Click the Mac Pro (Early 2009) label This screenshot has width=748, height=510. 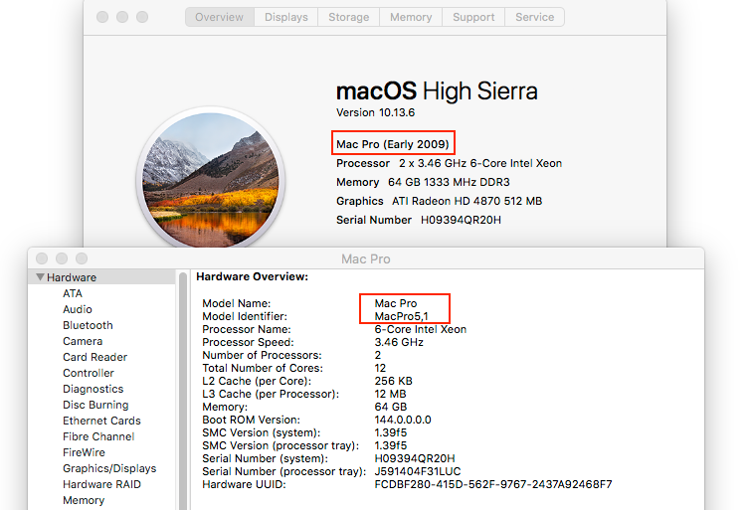393,144
